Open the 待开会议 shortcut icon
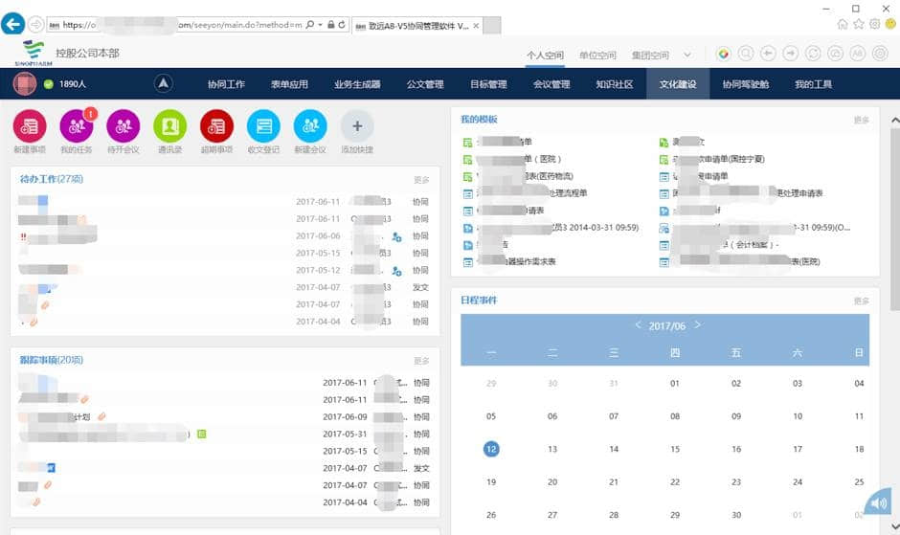The width and height of the screenshot is (900, 535). tap(123, 126)
